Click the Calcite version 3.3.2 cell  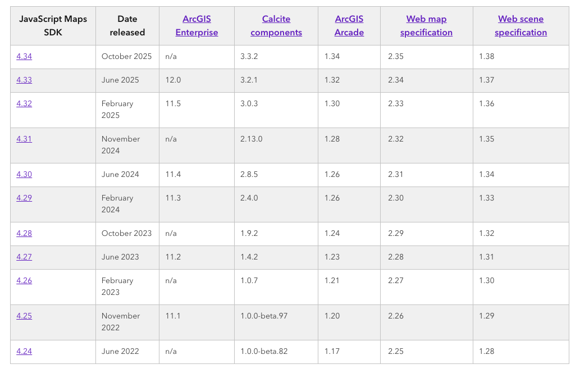249,56
